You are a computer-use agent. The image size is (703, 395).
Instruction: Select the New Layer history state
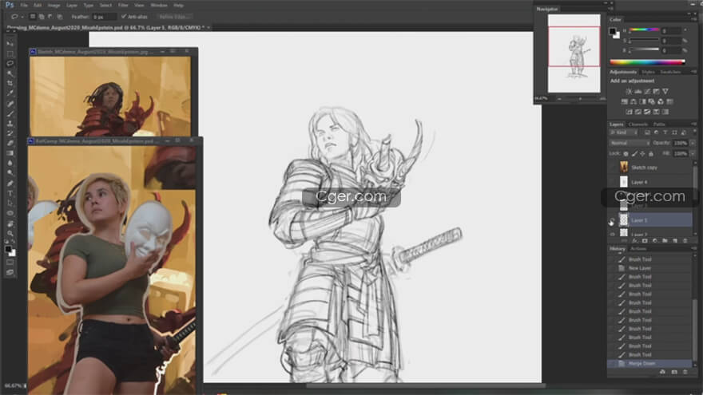[649, 268]
